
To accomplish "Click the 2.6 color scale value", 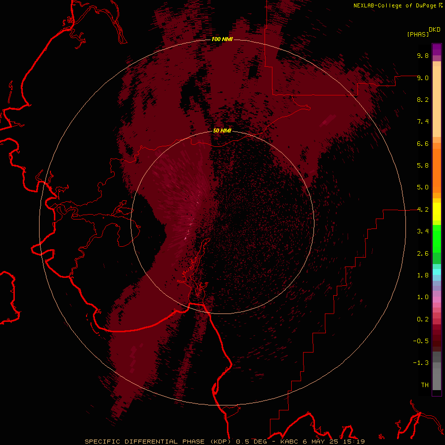I will (x=423, y=253).
